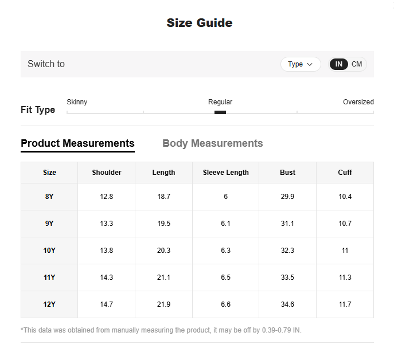The image size is (394, 344).
Task: Select the 10Y size row label
Action: pyautogui.click(x=49, y=251)
